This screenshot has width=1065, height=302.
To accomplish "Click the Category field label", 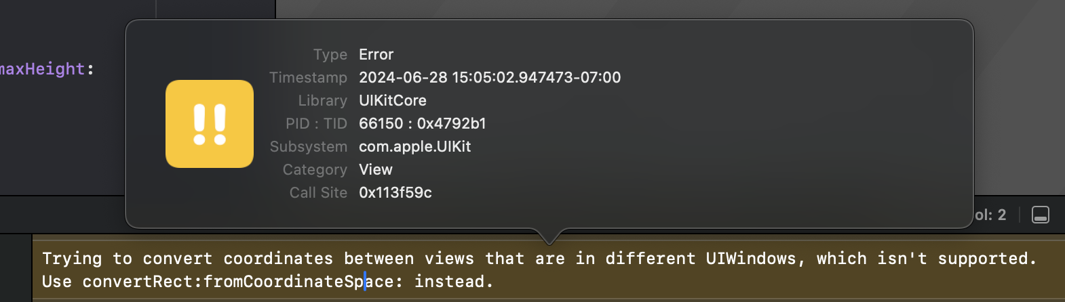I will [315, 169].
